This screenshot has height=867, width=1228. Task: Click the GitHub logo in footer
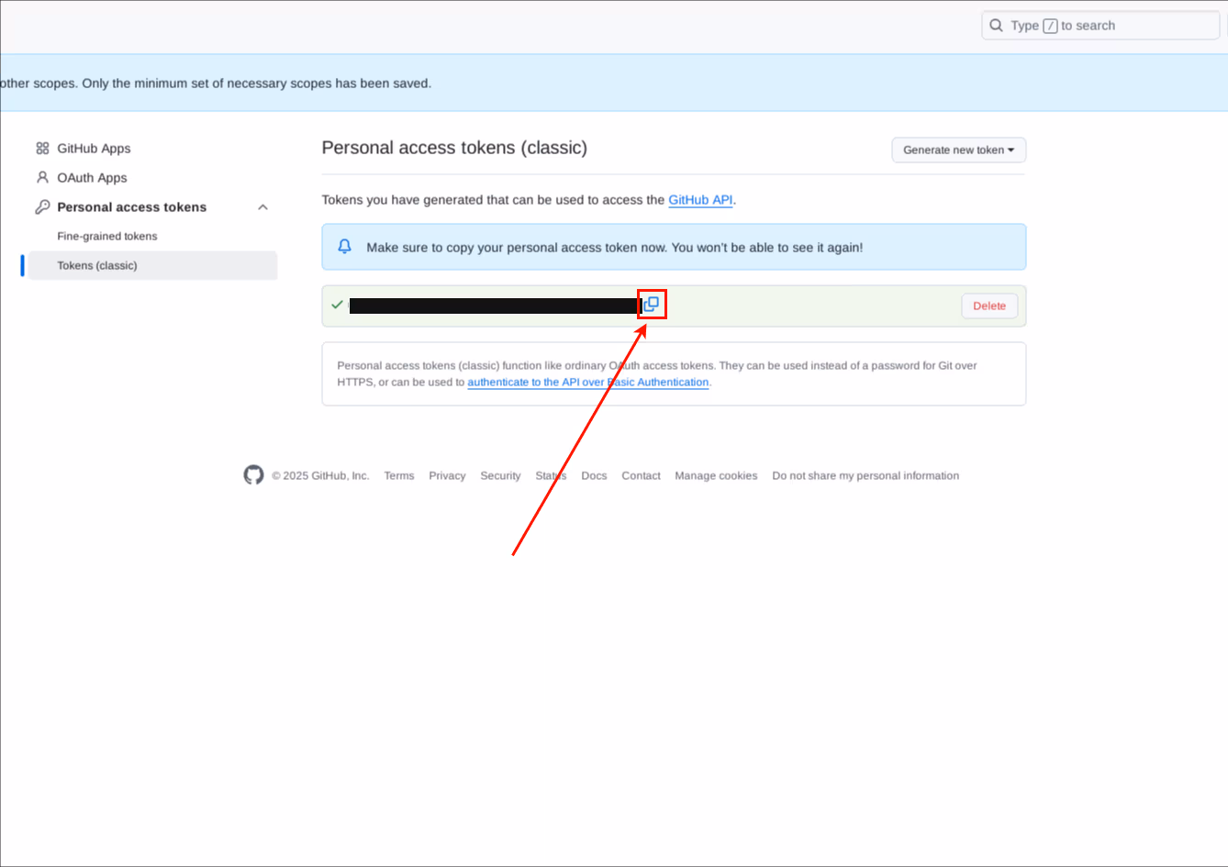click(x=253, y=475)
